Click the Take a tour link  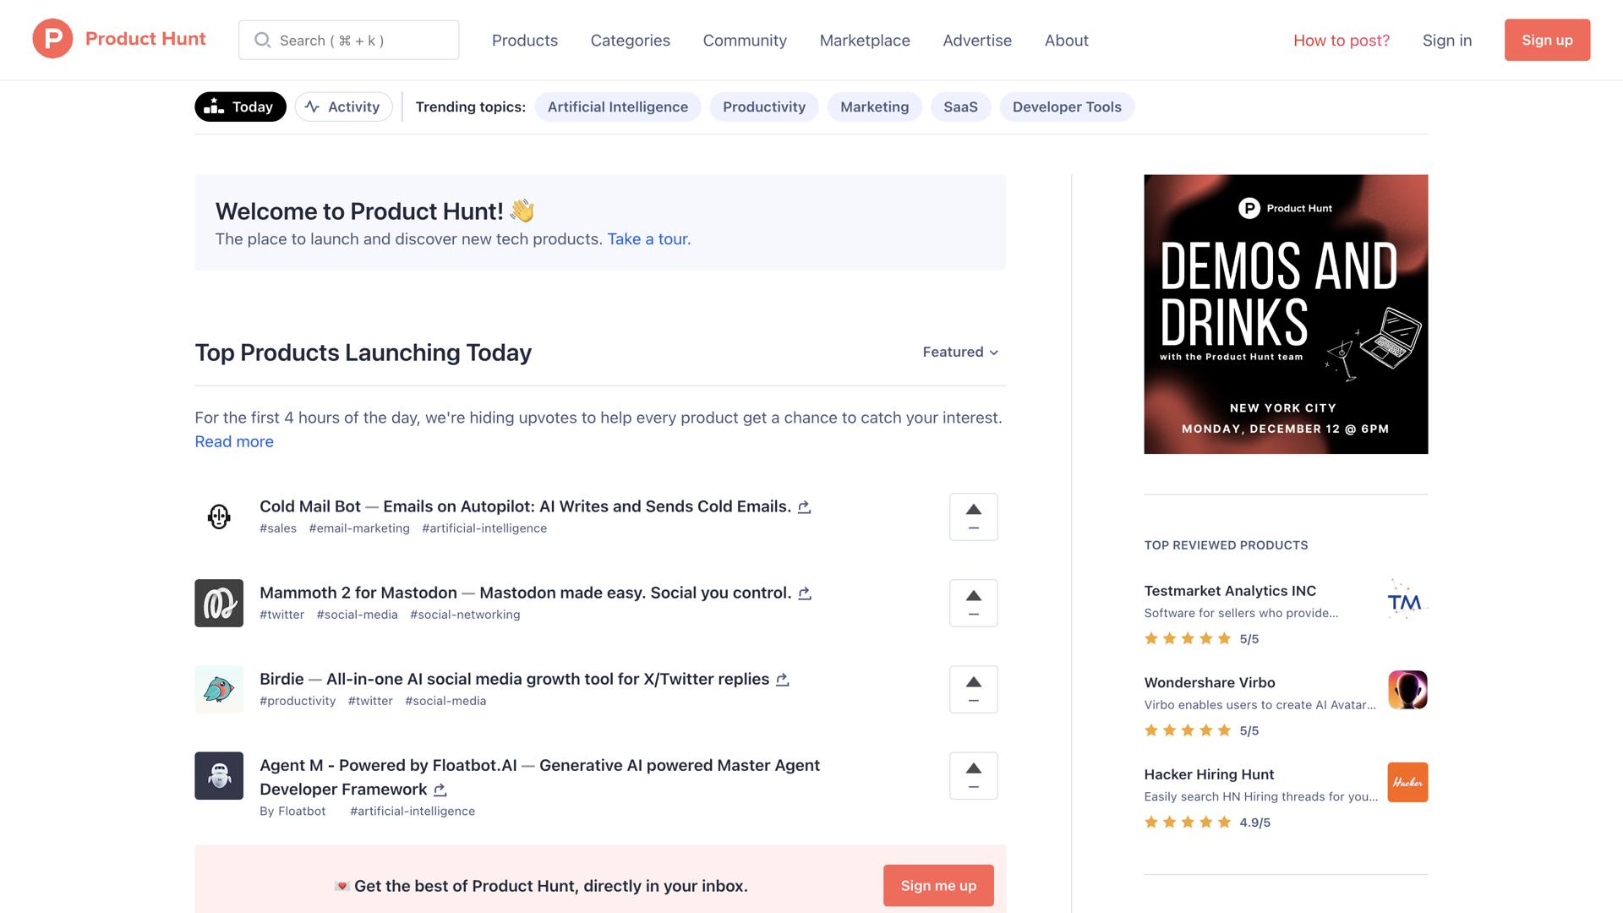[647, 239]
